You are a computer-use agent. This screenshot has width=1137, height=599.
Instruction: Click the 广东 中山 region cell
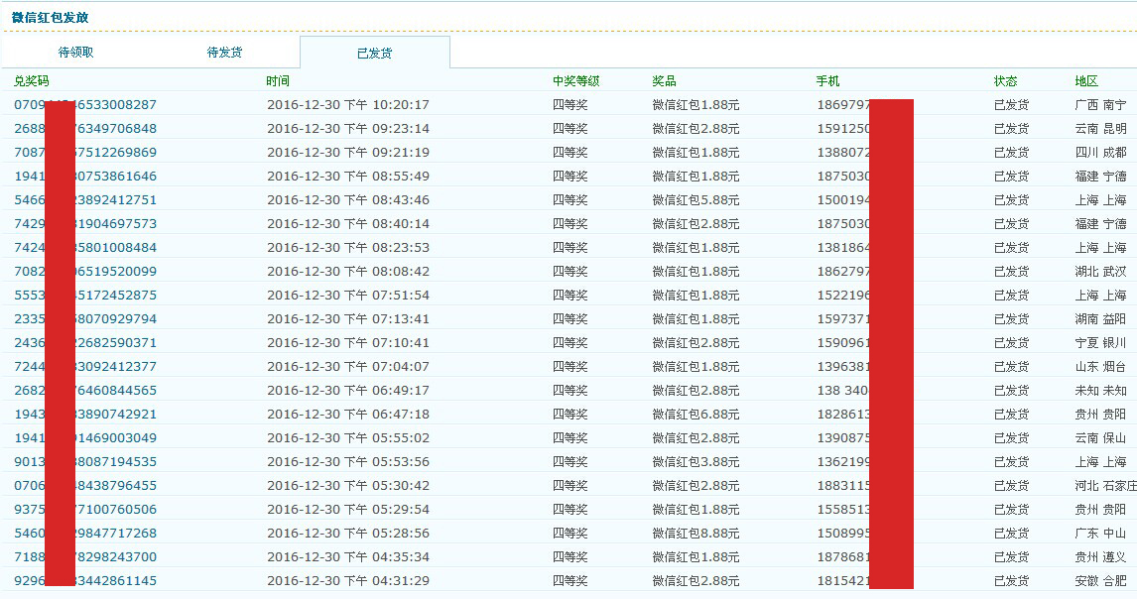[x=1100, y=533]
